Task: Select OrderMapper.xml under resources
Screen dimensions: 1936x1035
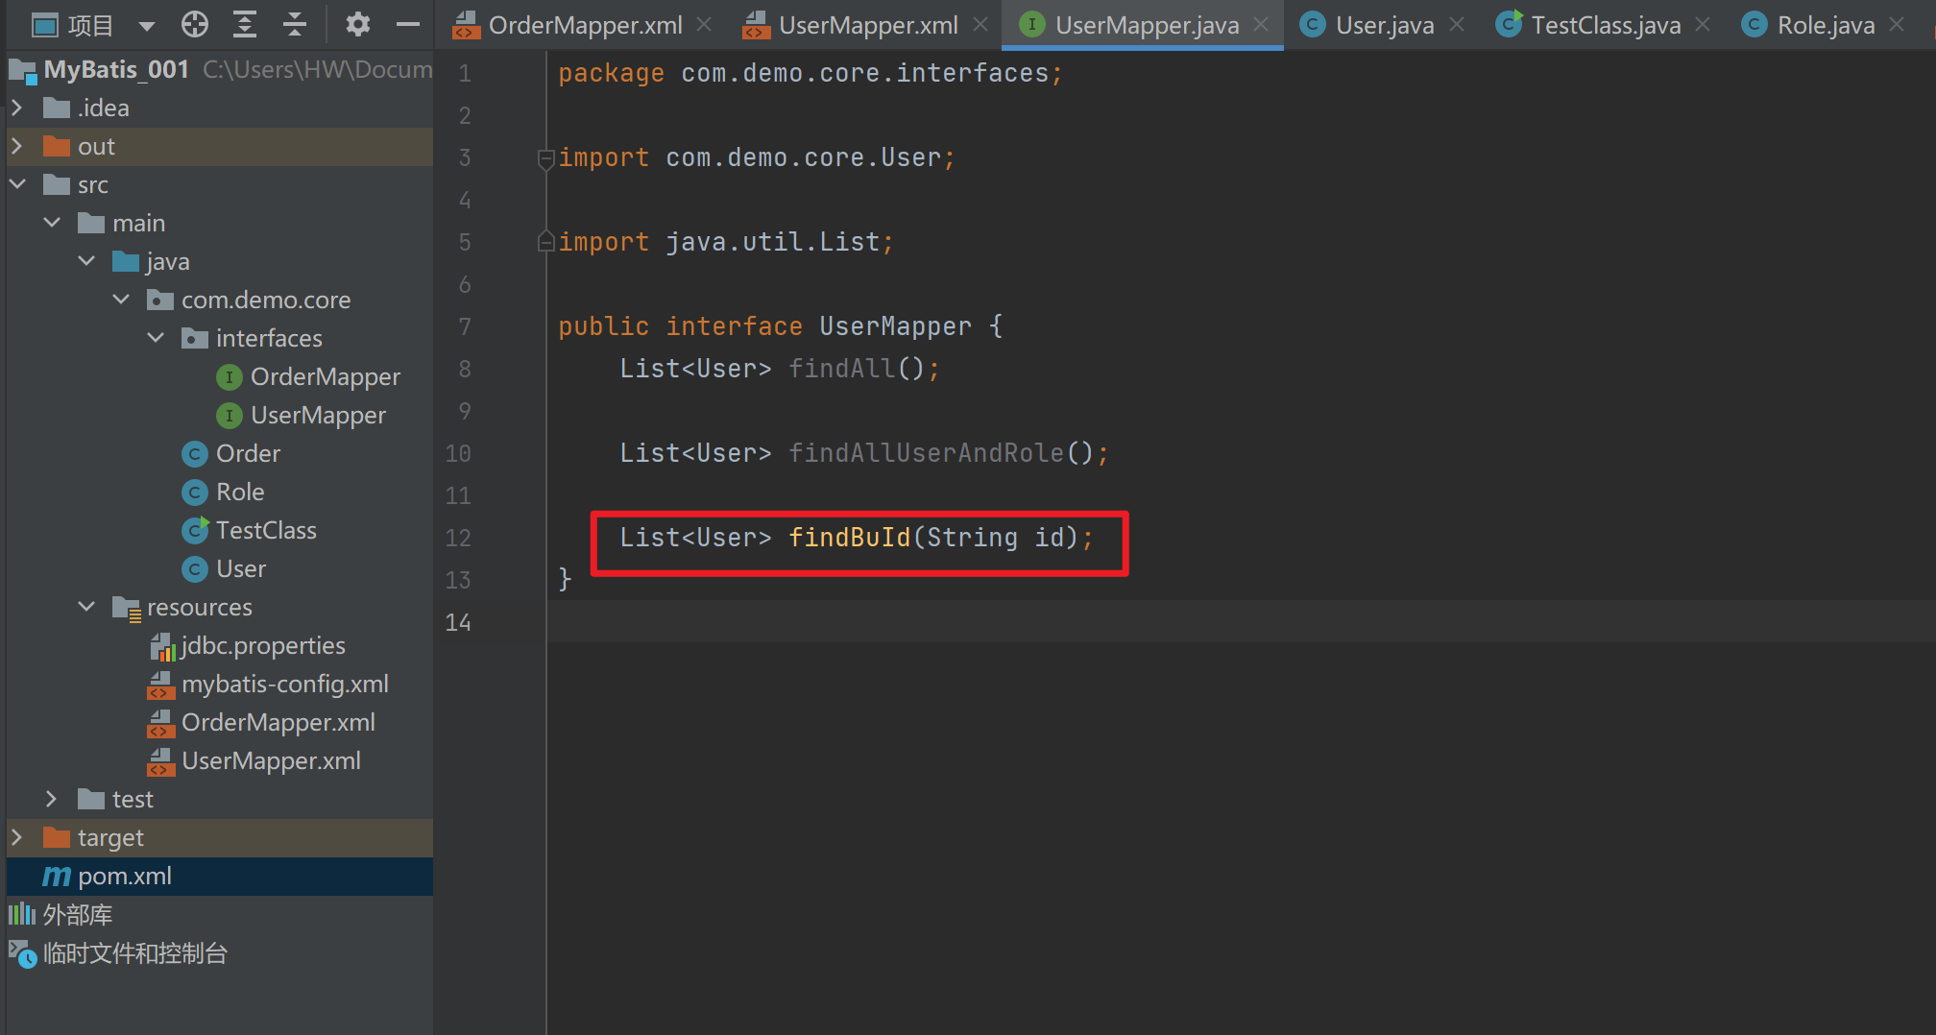Action: click(x=278, y=722)
